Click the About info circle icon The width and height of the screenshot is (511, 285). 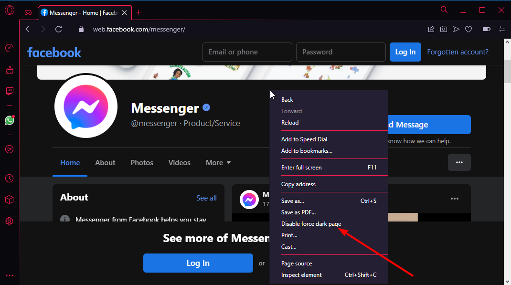65,219
